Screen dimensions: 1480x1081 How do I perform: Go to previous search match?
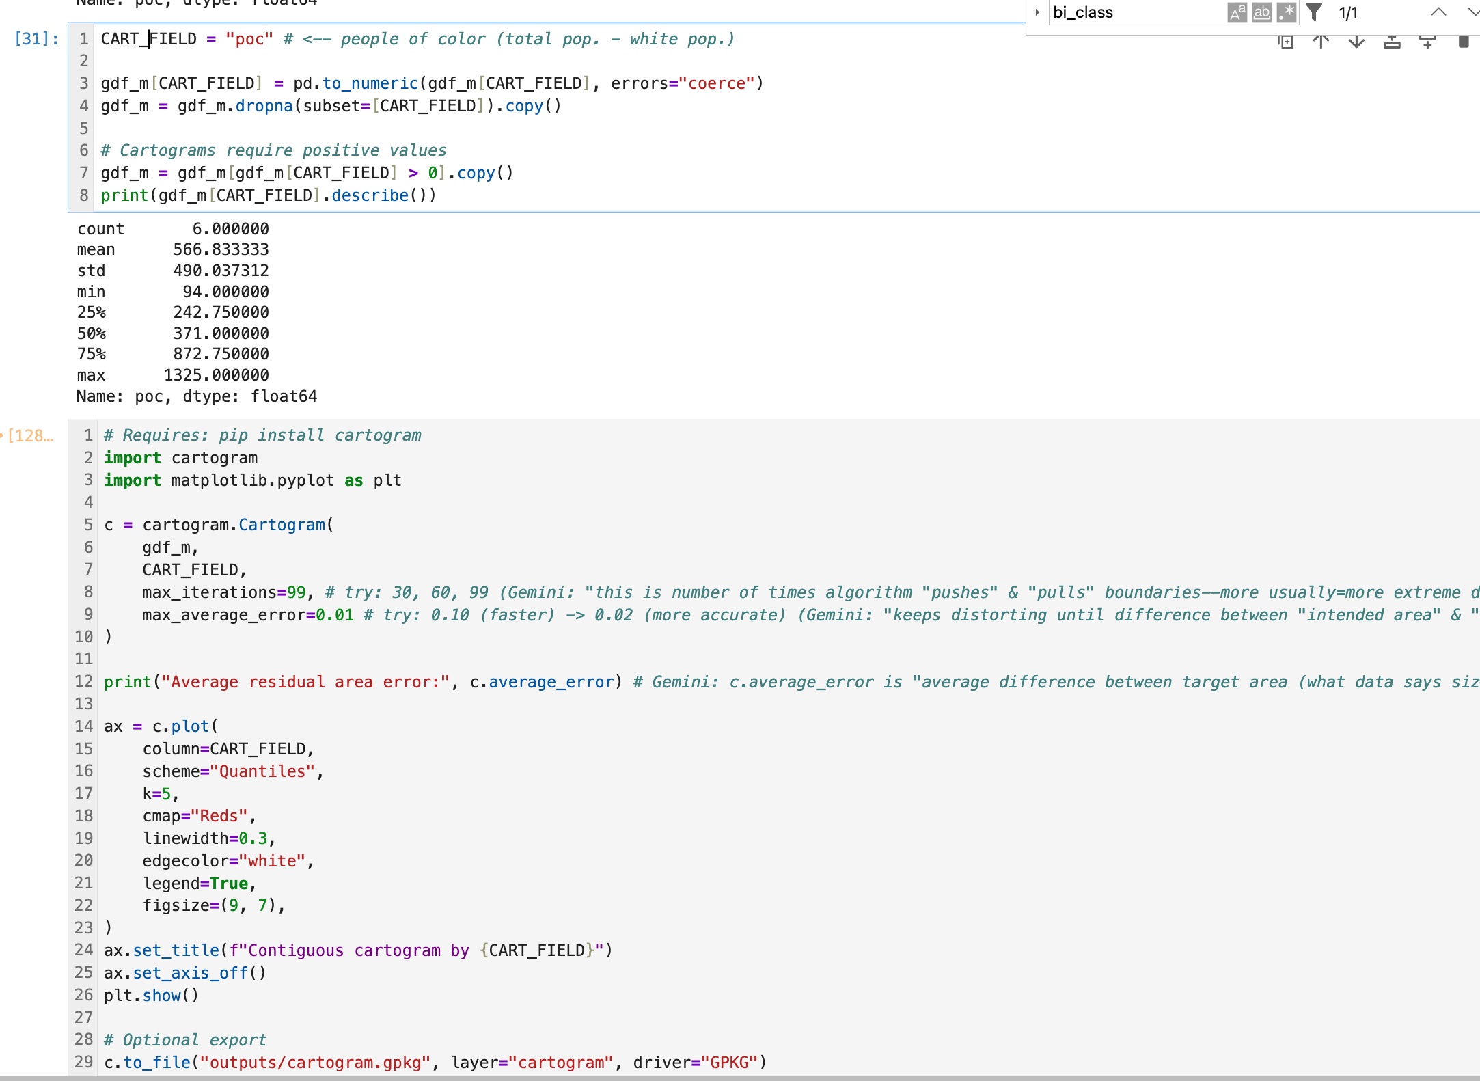(1438, 12)
